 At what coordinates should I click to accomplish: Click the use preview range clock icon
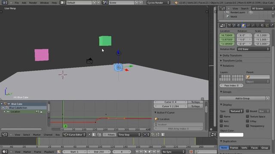59,152
